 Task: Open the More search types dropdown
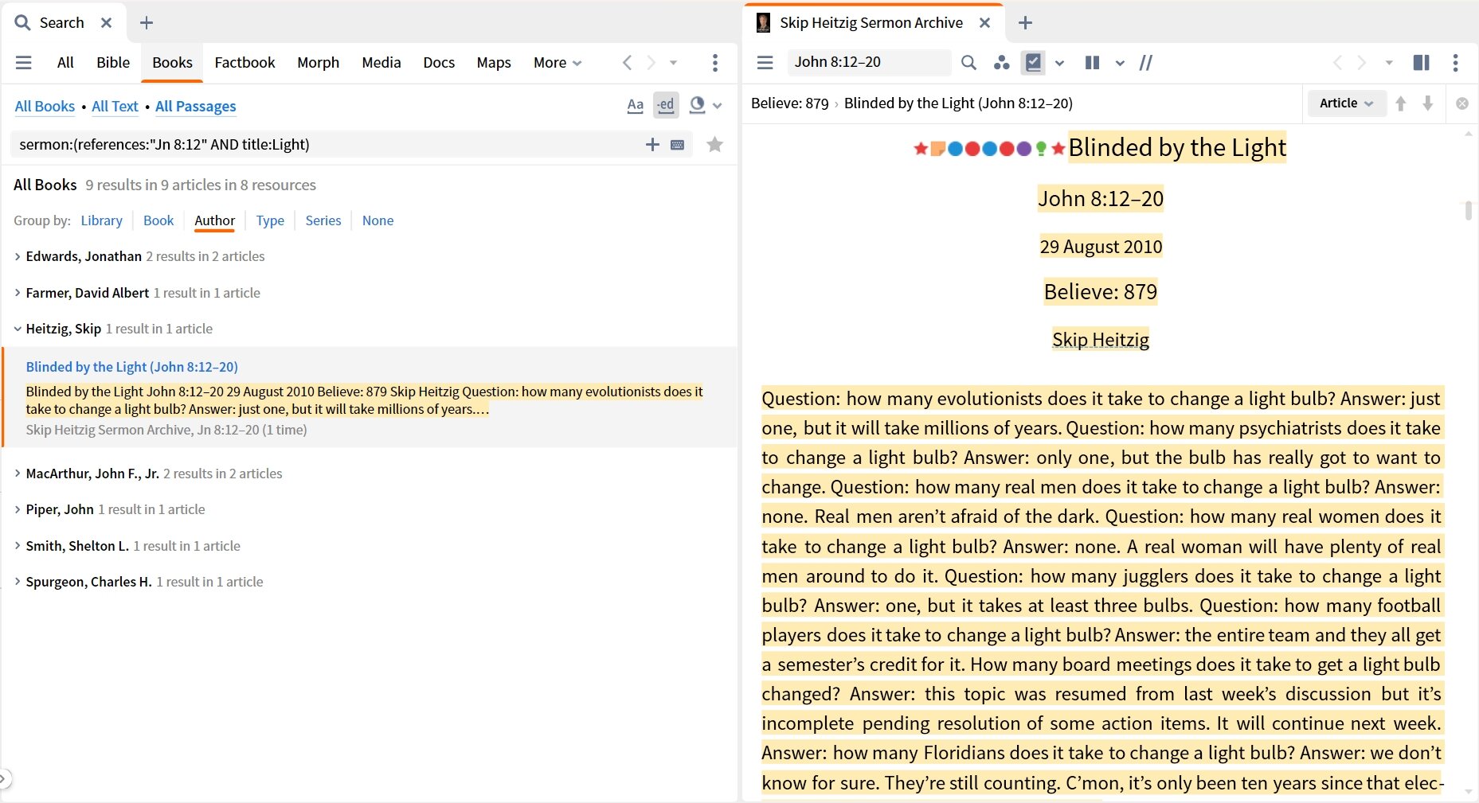point(558,62)
